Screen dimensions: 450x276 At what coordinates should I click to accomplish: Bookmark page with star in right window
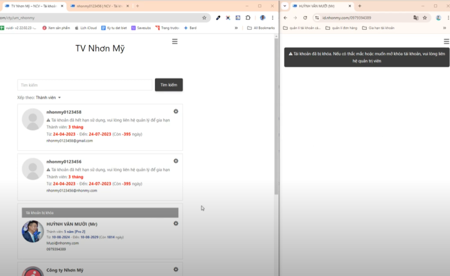(x=425, y=18)
